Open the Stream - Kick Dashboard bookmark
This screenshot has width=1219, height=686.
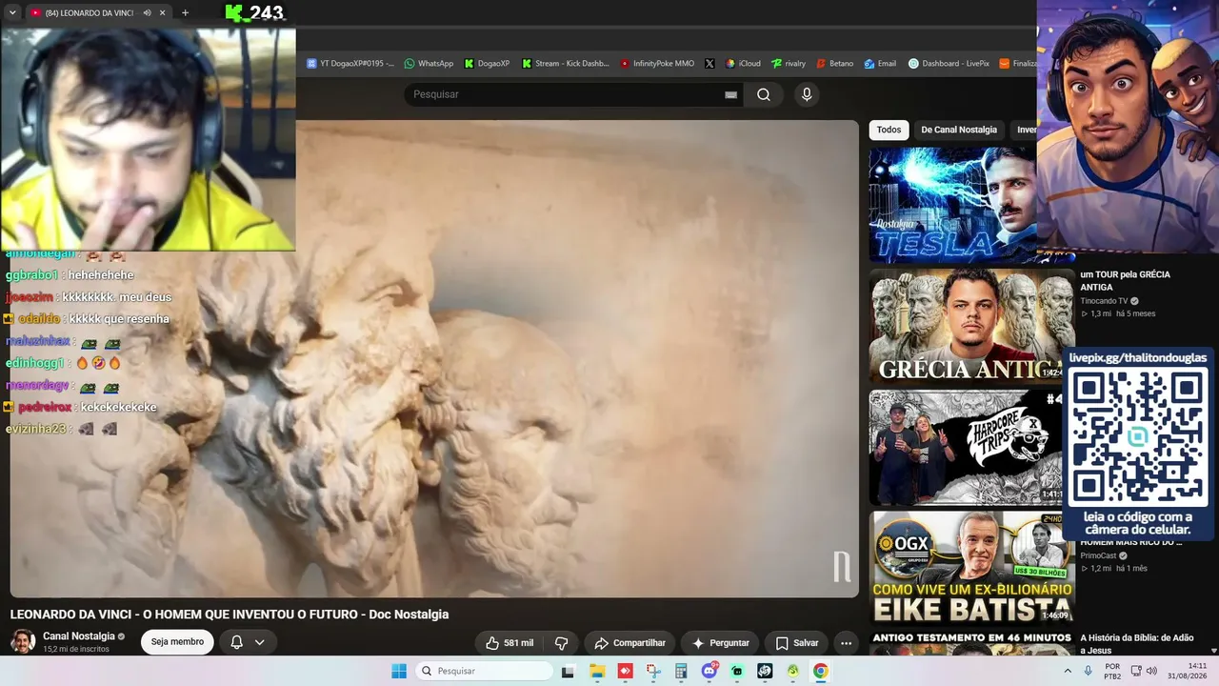(565, 64)
